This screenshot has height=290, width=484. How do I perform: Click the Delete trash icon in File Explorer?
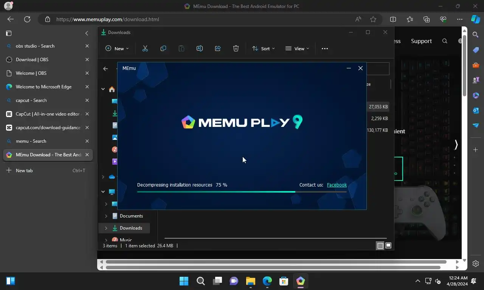[236, 48]
